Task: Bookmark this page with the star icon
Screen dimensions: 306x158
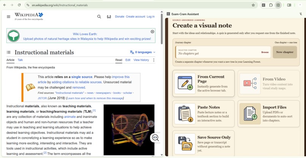Action: 253,5
